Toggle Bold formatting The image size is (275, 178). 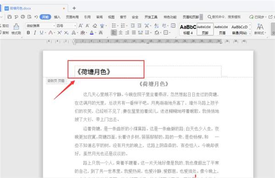click(28, 33)
